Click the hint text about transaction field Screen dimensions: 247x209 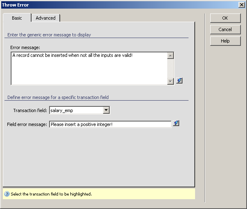pos(51,194)
